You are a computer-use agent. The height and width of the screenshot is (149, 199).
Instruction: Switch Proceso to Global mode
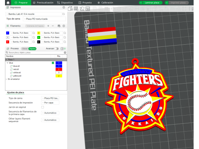tap(25, 48)
